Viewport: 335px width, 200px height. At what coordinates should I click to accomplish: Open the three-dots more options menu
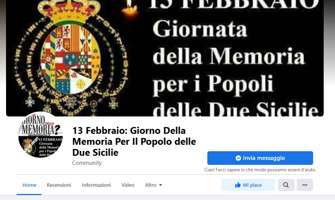305,185
